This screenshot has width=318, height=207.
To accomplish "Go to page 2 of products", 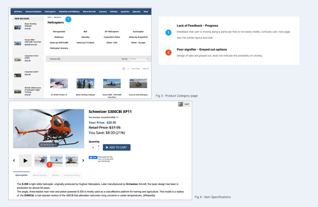I will 128,69.
